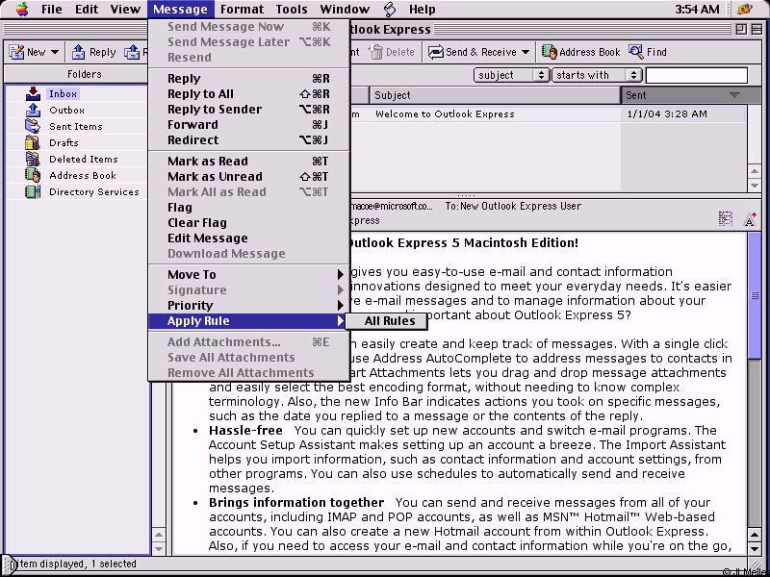Click the Reply toolbar icon
770x577 pixels.
pyautogui.click(x=78, y=52)
